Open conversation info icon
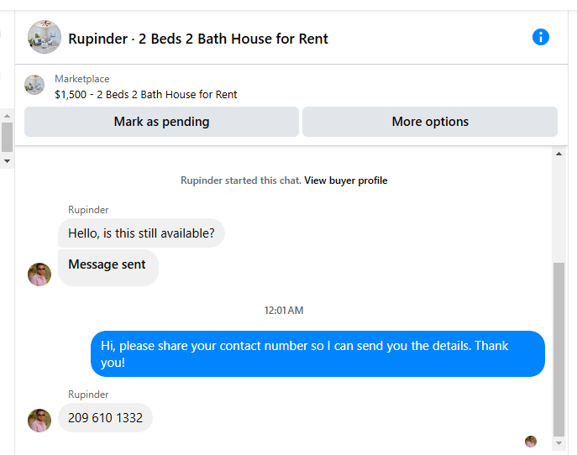 pos(541,37)
